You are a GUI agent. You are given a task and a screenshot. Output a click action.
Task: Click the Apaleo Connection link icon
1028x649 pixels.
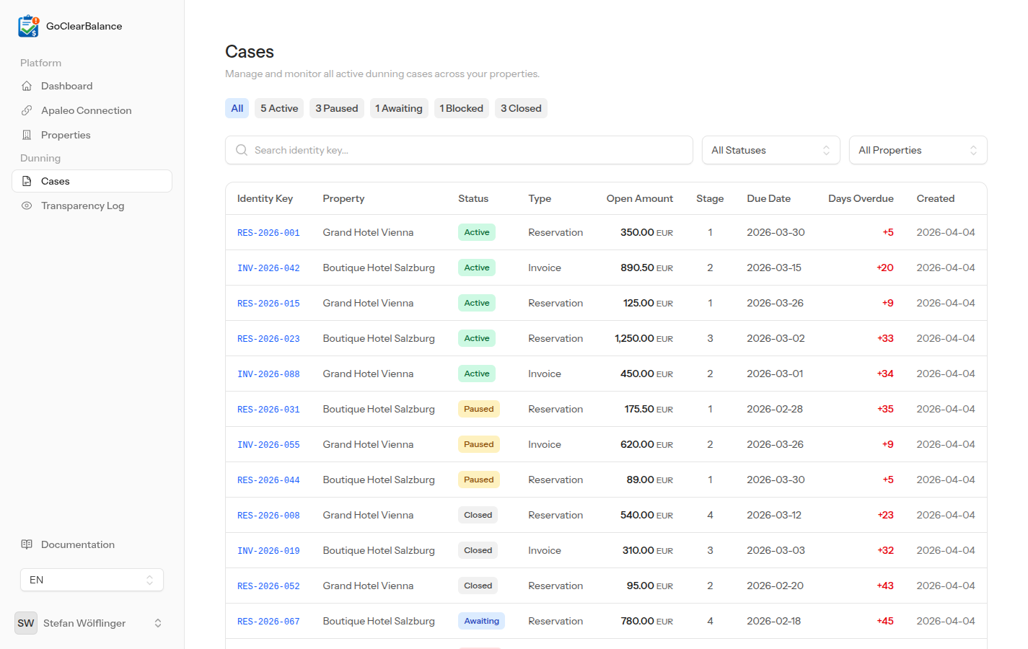coord(27,110)
